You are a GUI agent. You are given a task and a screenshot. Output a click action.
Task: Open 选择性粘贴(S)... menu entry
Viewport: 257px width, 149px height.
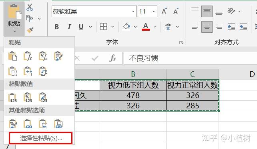pyautogui.click(x=41, y=138)
